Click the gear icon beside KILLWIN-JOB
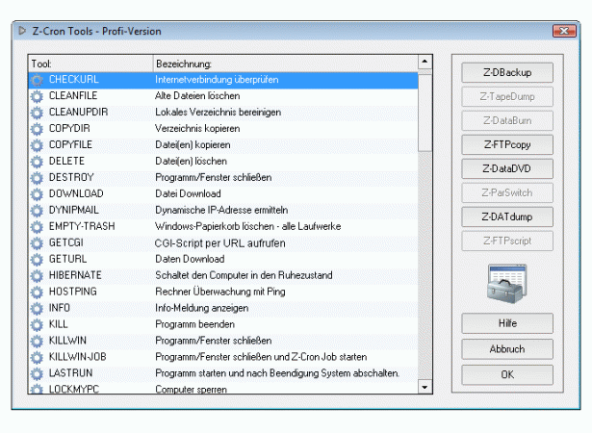The width and height of the screenshot is (592, 433). (37, 357)
